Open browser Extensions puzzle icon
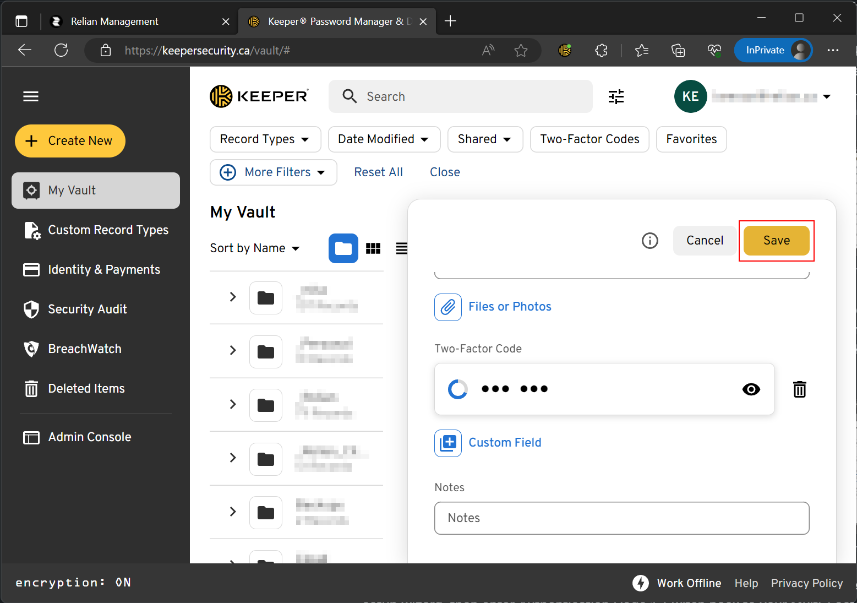This screenshot has height=603, width=857. (x=602, y=51)
